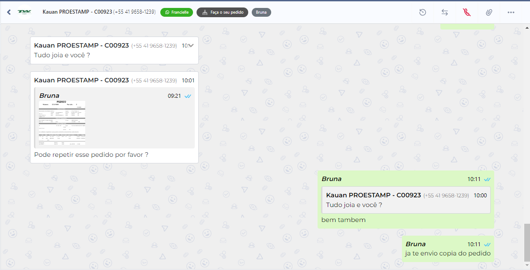Select the gray Bruna agent tag
The width and height of the screenshot is (530, 270).
coord(261,12)
